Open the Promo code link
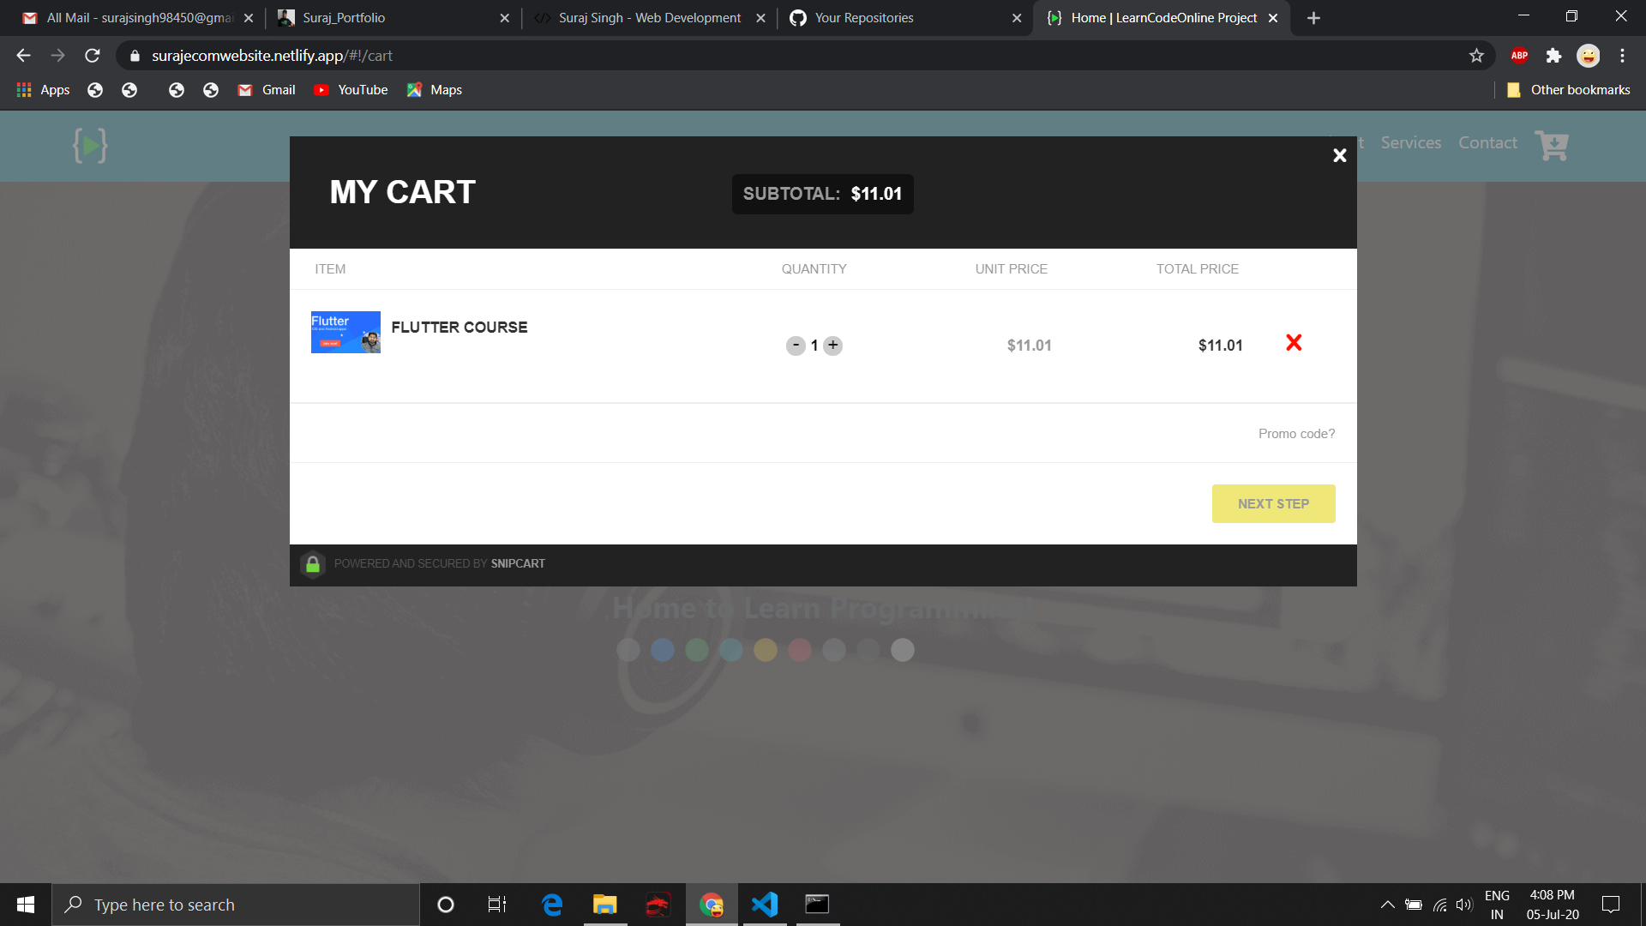The height and width of the screenshot is (926, 1646). tap(1296, 434)
